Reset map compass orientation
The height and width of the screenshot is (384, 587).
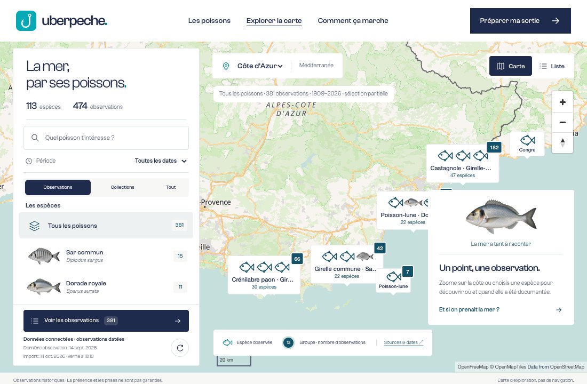pyautogui.click(x=562, y=142)
